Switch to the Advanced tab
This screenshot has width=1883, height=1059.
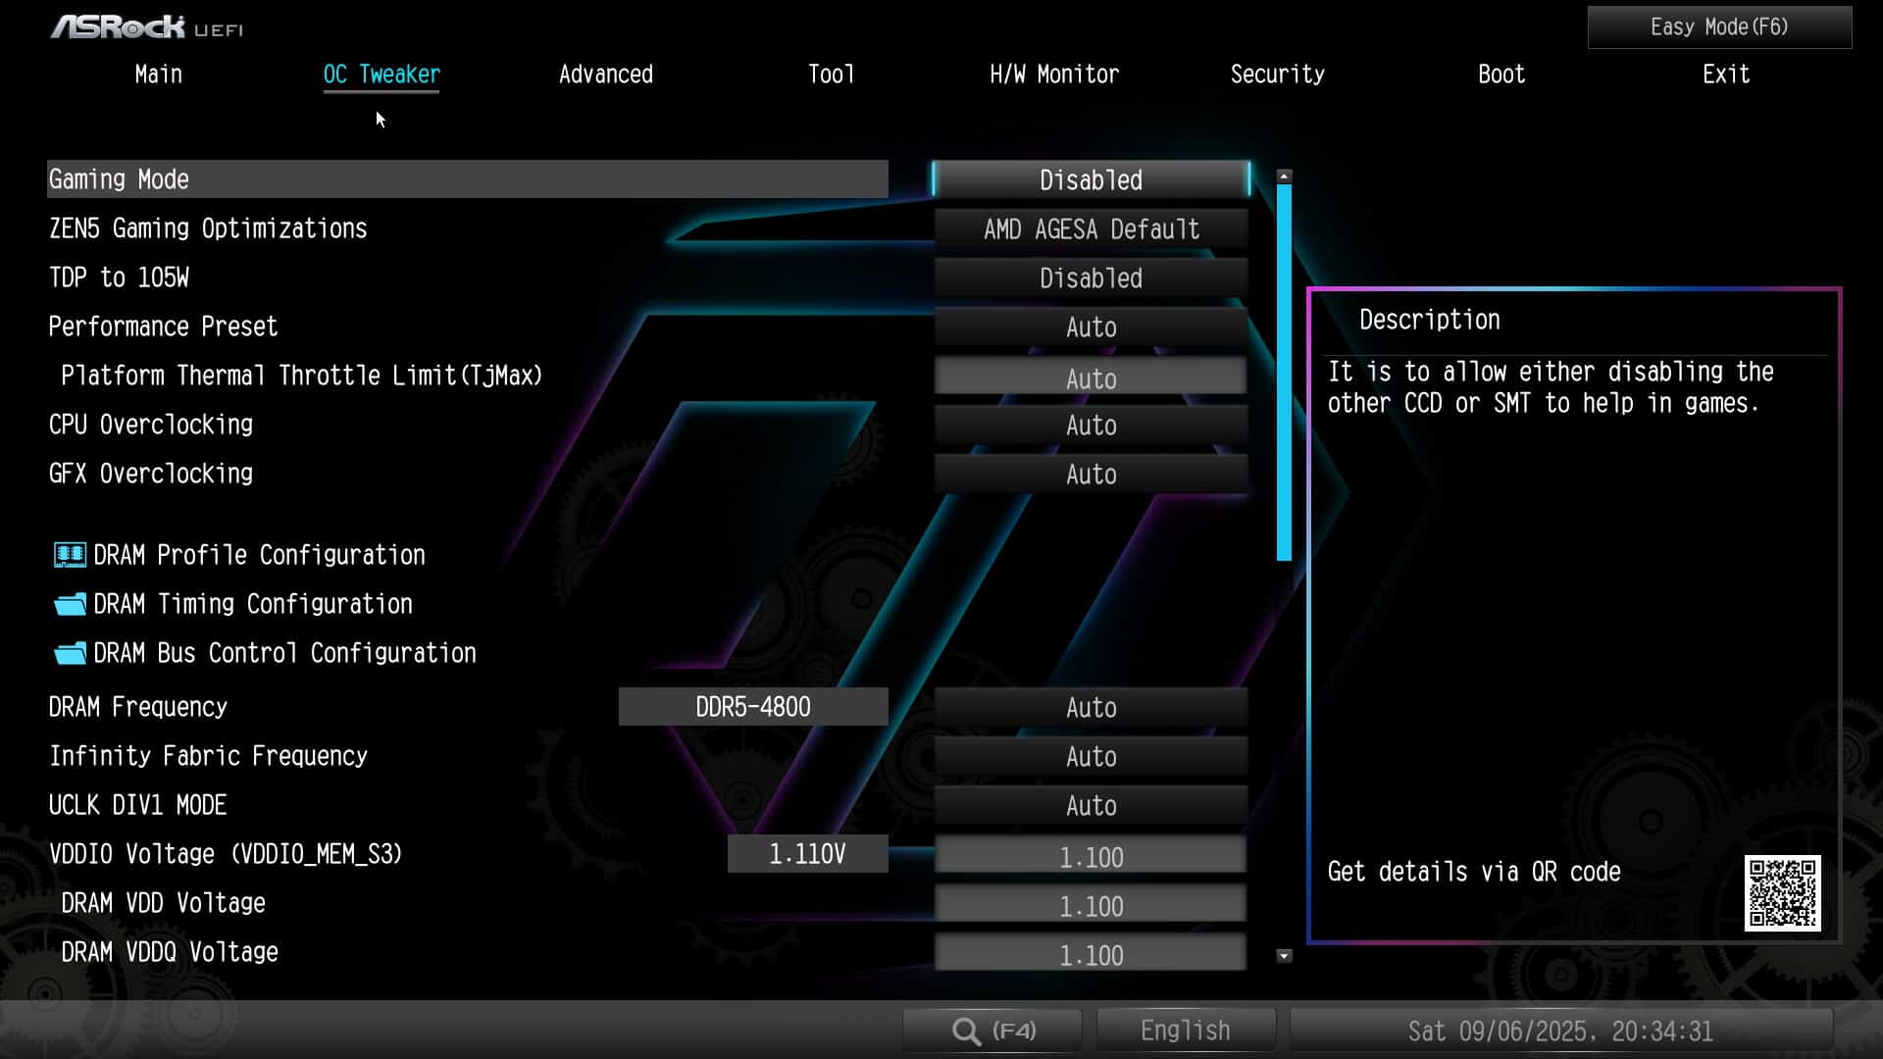coord(605,75)
